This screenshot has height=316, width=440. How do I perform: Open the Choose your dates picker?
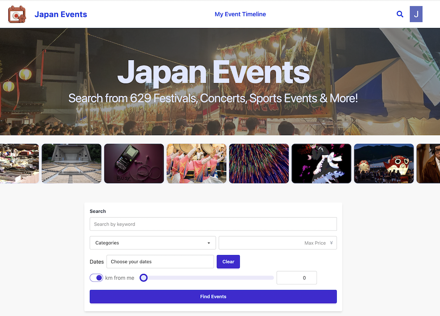coord(160,261)
